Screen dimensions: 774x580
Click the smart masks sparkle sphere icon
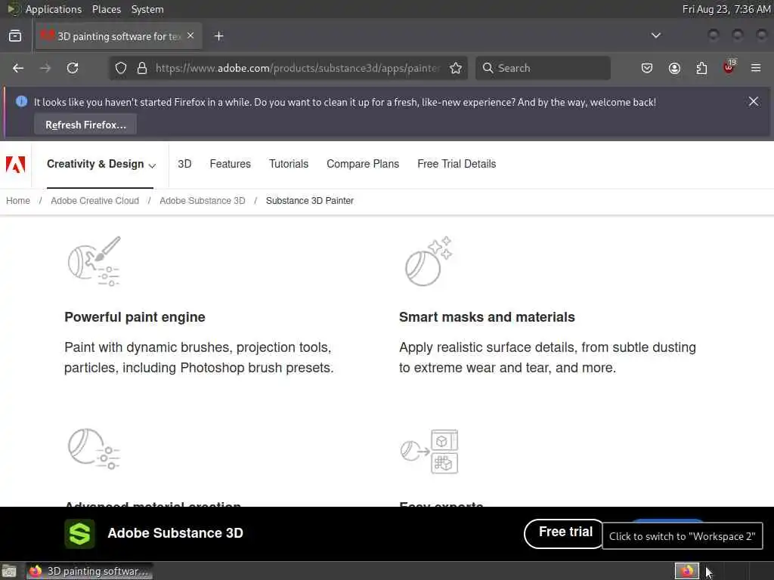(x=429, y=261)
